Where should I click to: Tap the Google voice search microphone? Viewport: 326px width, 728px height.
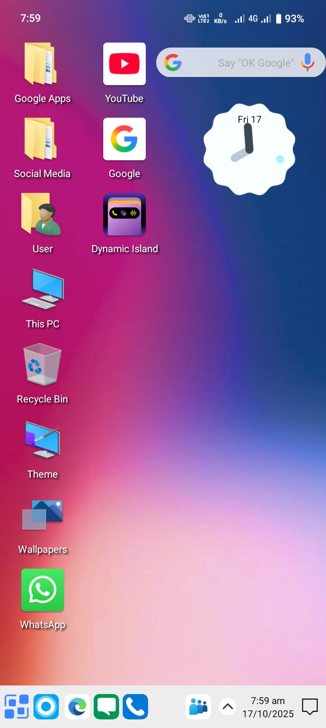click(307, 62)
